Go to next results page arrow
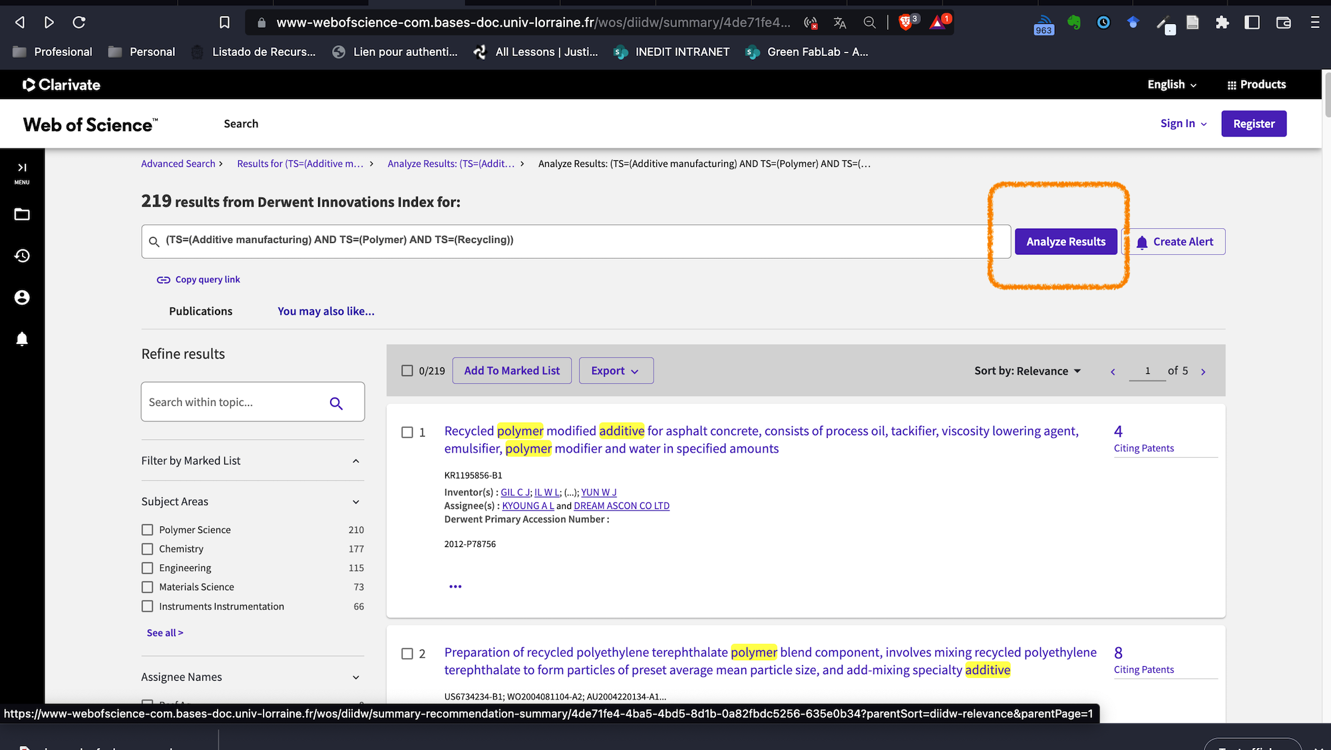This screenshot has height=750, width=1331. click(x=1203, y=371)
